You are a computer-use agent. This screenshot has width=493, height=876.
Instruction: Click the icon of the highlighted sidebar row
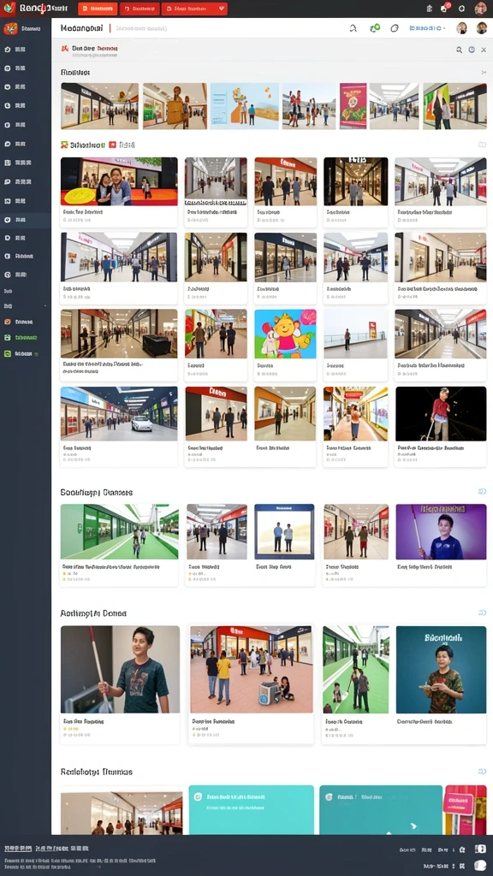click(x=7, y=220)
